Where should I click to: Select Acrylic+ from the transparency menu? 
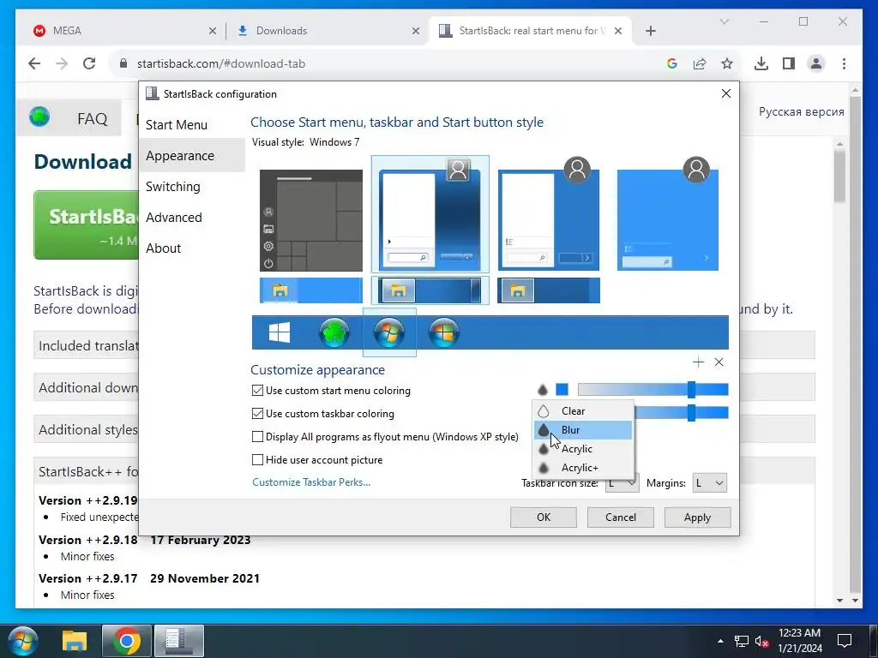(583, 468)
